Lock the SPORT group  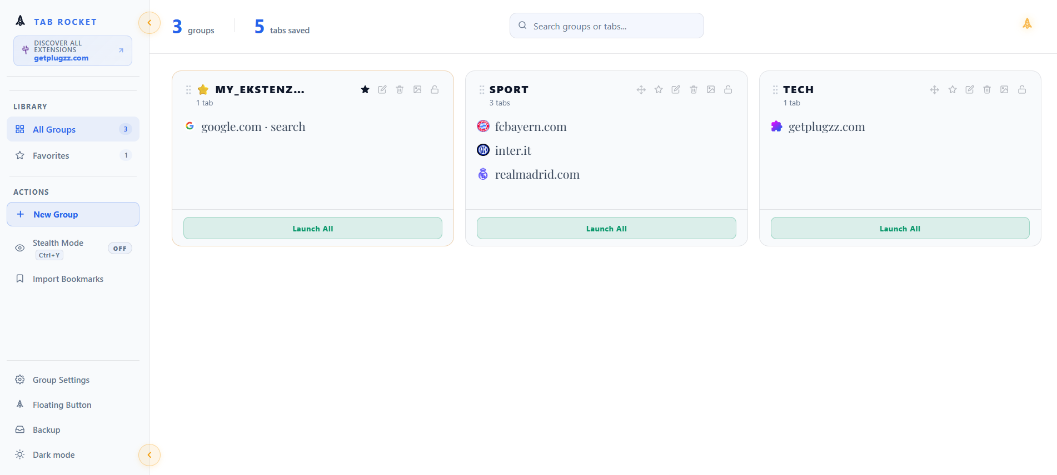click(x=728, y=89)
